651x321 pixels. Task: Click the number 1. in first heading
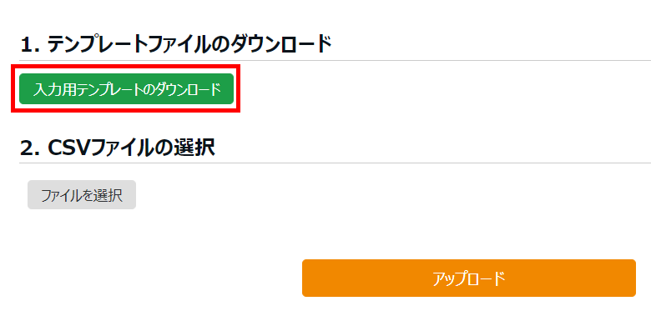point(30,44)
